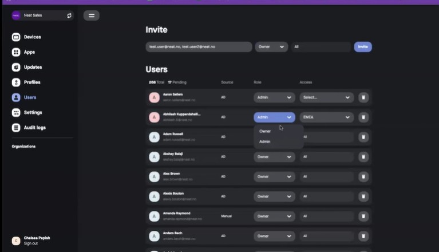Click Amanda Raymond's Manual source value
Viewport: 439px width, 252px height.
(x=226, y=216)
